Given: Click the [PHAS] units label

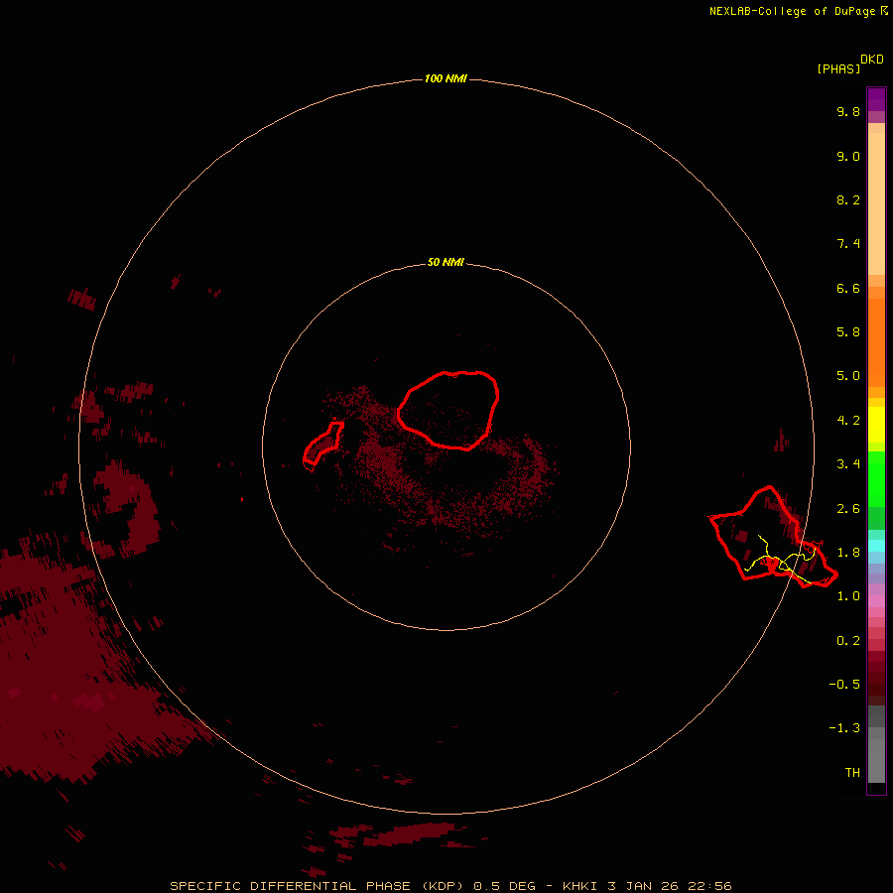Looking at the screenshot, I should pyautogui.click(x=838, y=68).
